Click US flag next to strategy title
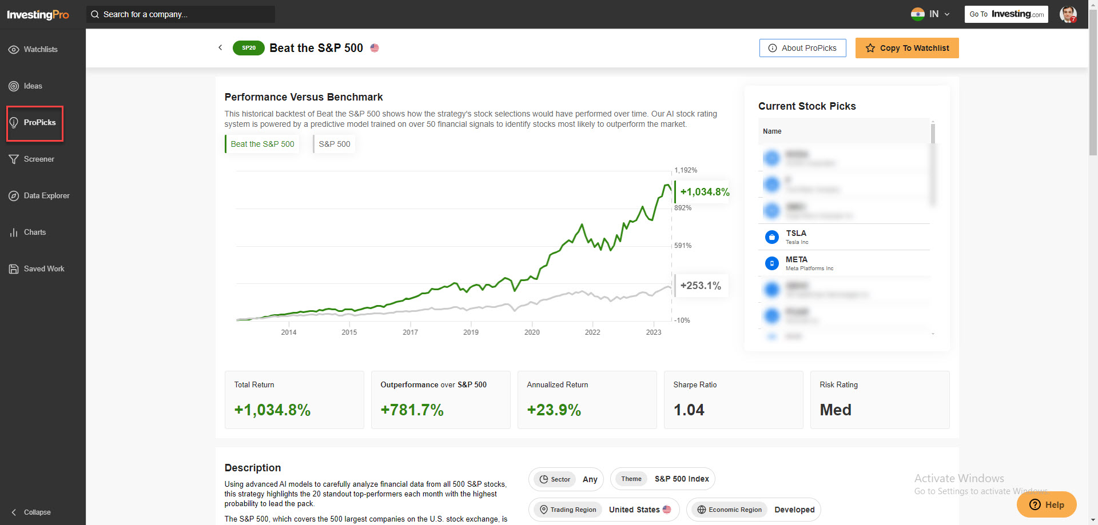Image resolution: width=1098 pixels, height=525 pixels. (x=375, y=48)
